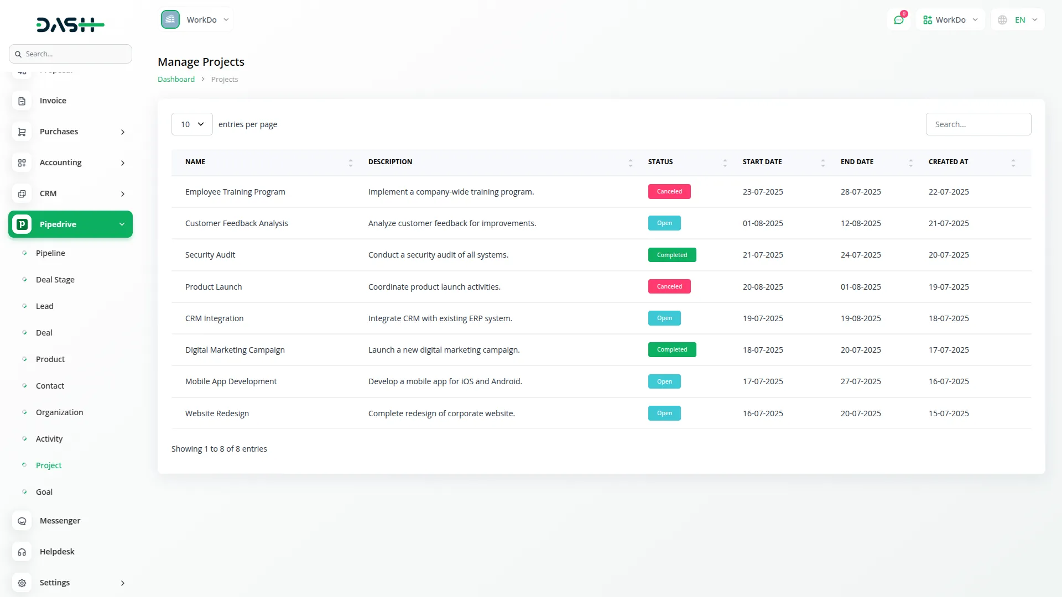1062x597 pixels.
Task: Click the table search field
Action: (x=978, y=124)
